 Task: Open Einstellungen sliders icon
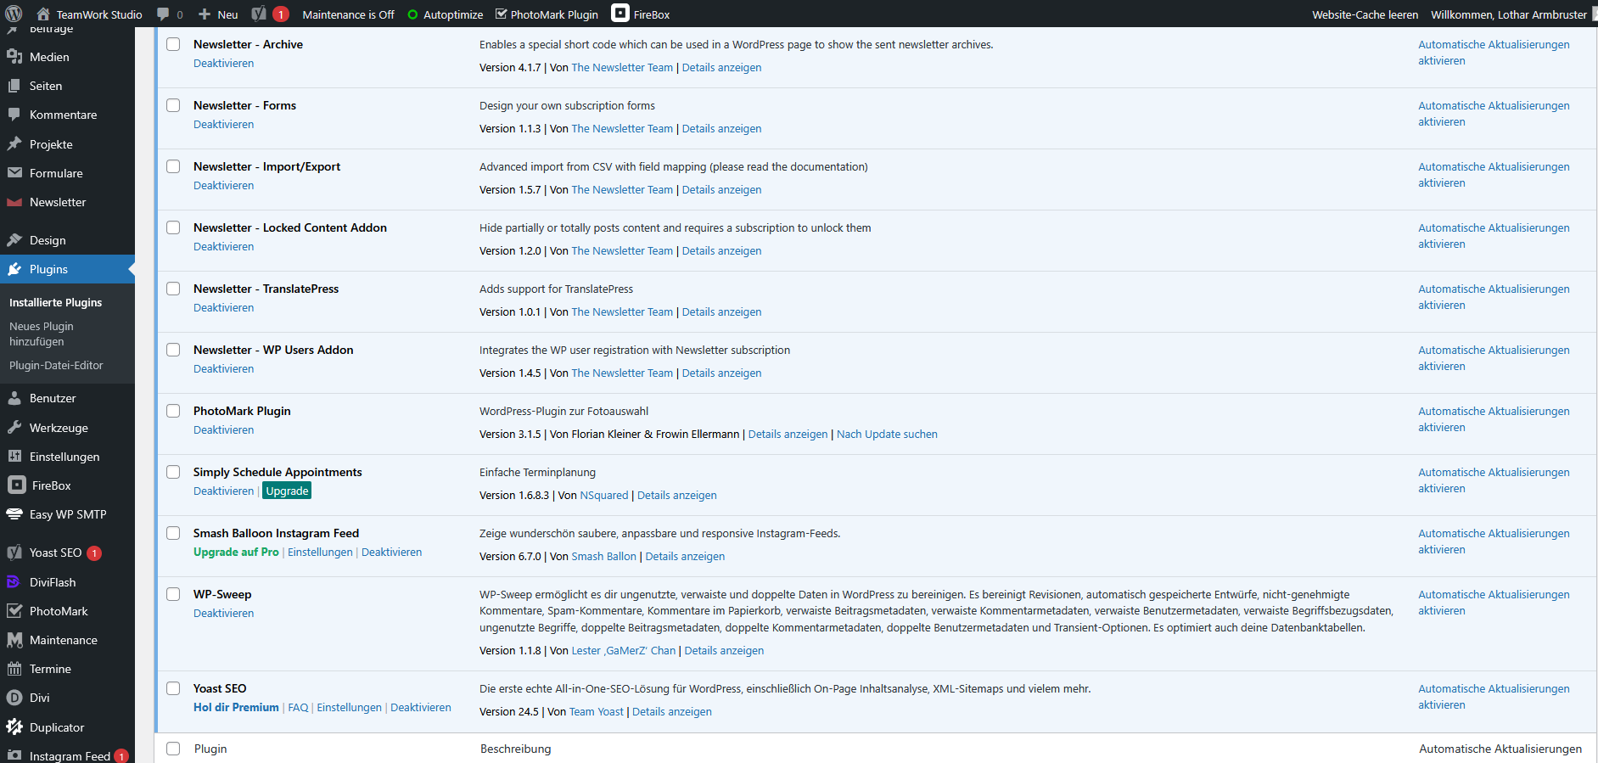(x=14, y=457)
